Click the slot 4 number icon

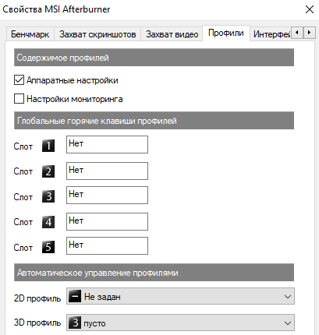48,222
